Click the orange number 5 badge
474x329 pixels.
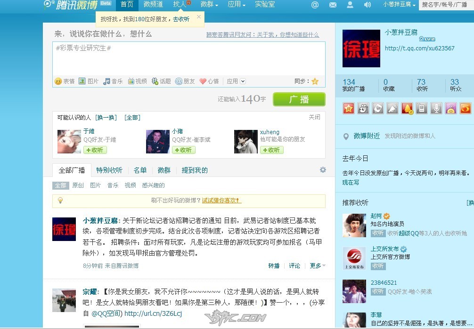tap(465, 108)
